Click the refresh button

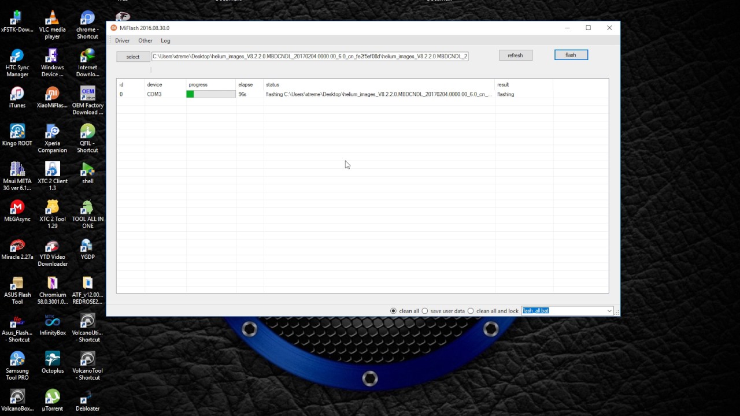pyautogui.click(x=515, y=55)
